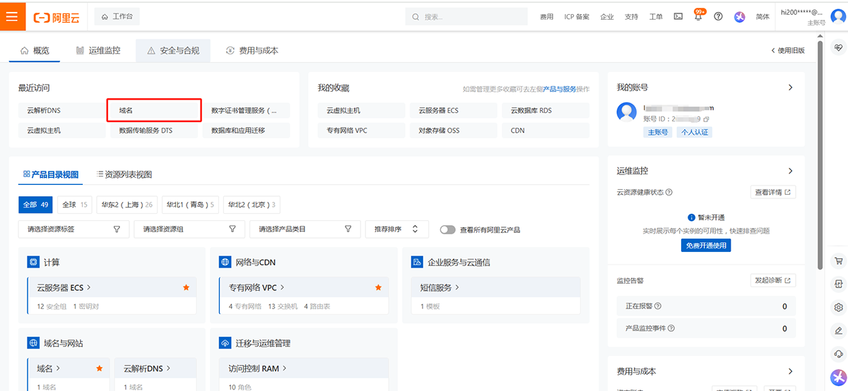Image resolution: width=848 pixels, height=391 pixels.
Task: Open the headset support icon in right sidebar
Action: 839,354
